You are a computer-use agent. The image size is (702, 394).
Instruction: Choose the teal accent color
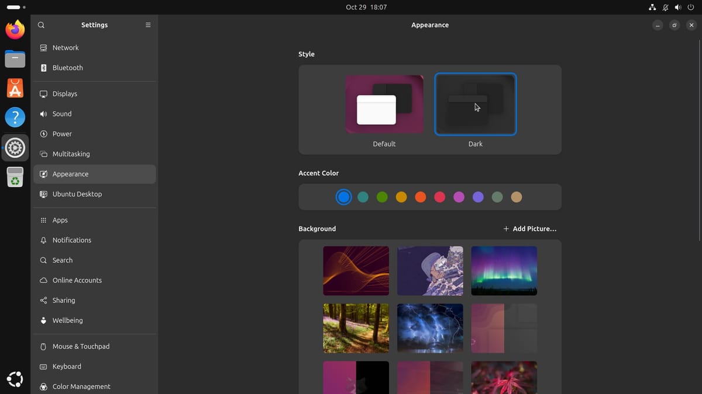click(x=363, y=197)
